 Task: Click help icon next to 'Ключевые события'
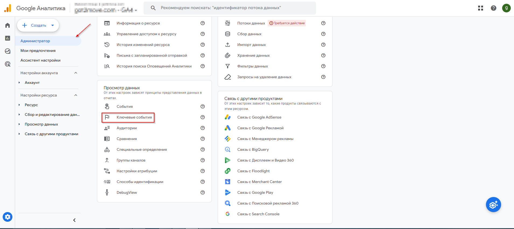click(203, 117)
